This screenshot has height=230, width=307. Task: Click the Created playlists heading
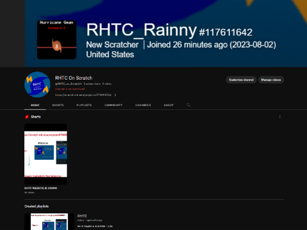[36, 206]
